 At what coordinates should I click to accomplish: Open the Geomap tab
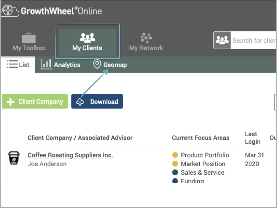(110, 64)
